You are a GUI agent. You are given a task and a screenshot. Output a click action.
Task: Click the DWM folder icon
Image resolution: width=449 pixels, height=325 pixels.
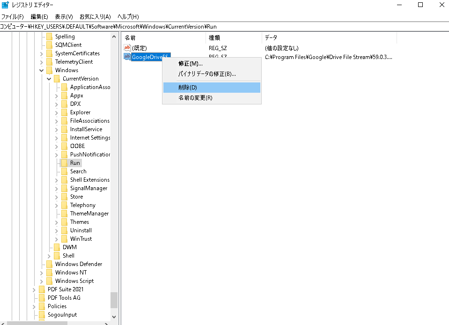click(x=58, y=247)
